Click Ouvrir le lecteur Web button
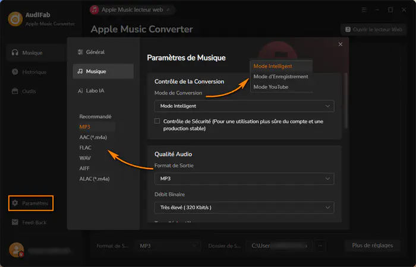The width and height of the screenshot is (416, 267). (374, 30)
